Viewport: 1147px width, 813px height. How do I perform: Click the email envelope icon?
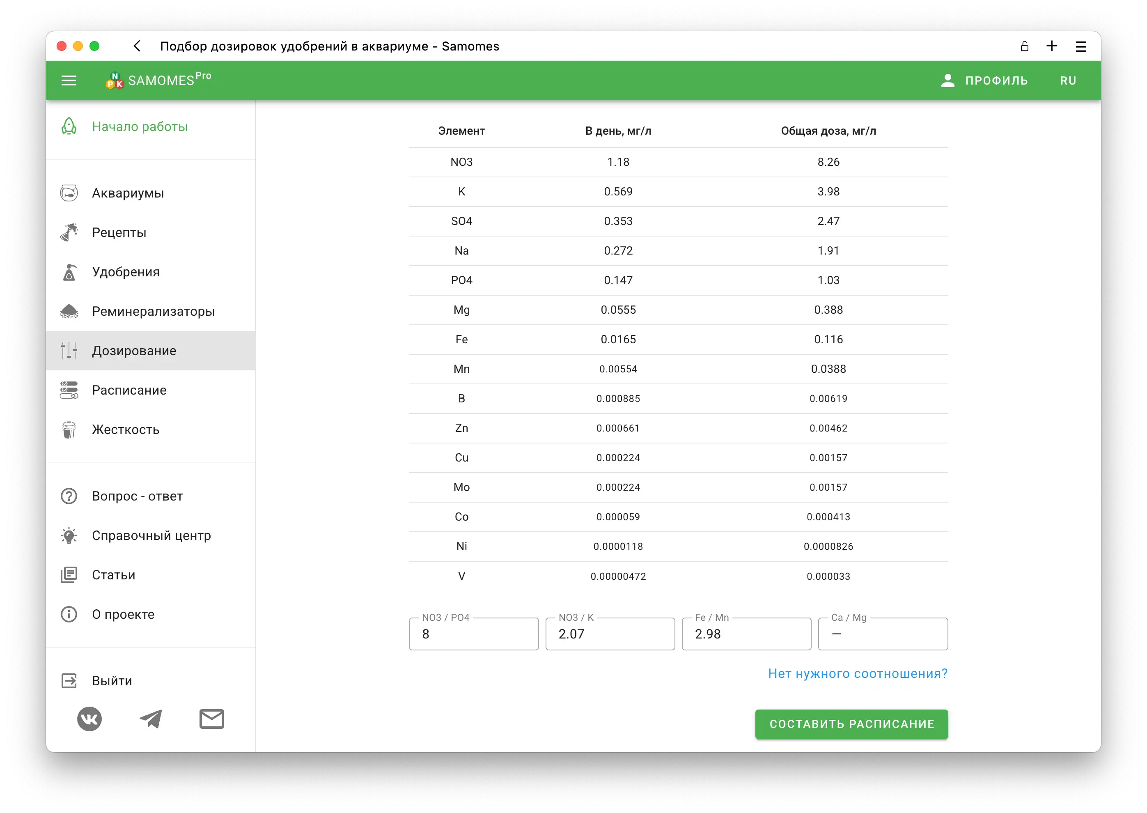click(212, 719)
